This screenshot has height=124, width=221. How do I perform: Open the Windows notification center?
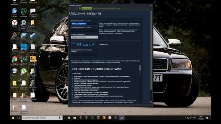(207, 118)
